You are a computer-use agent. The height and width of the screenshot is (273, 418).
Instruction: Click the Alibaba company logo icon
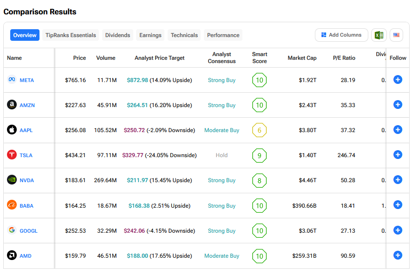click(12, 205)
